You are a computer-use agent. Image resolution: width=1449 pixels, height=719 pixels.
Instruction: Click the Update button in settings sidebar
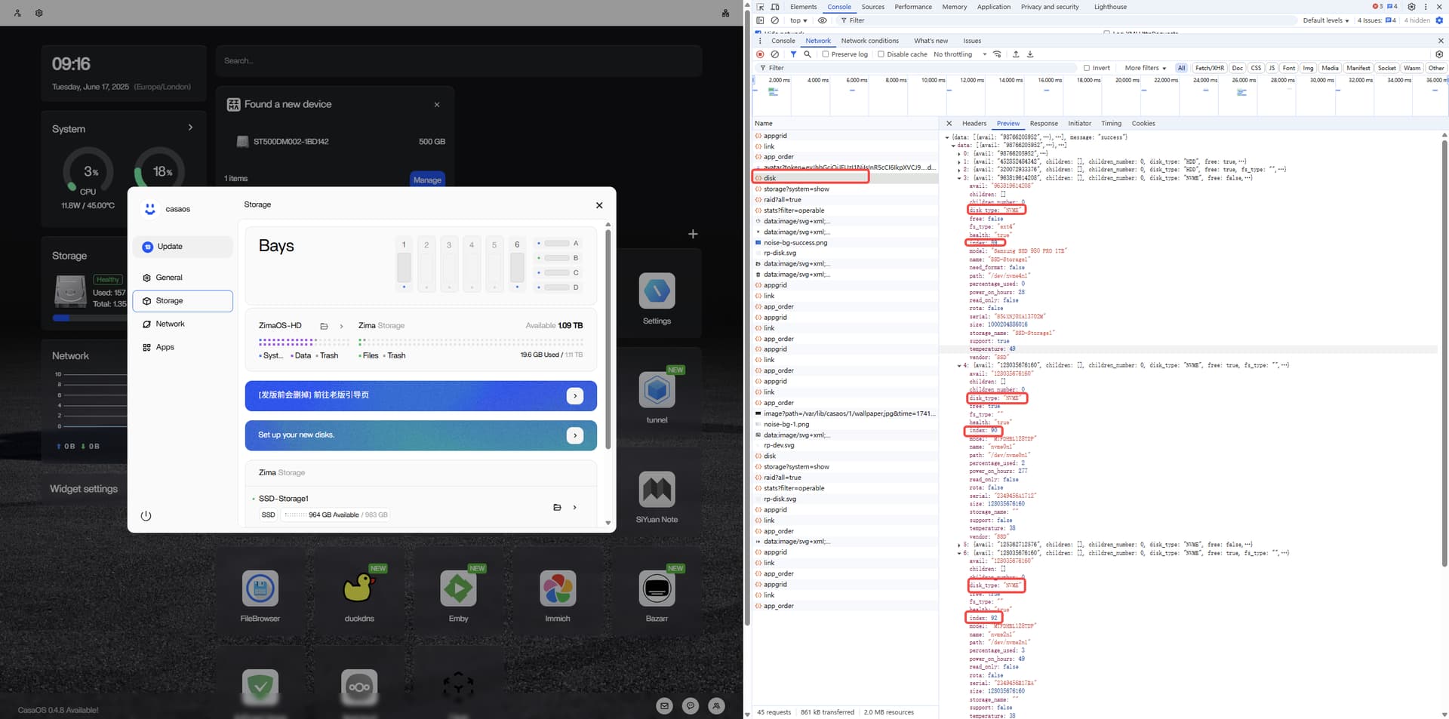coord(183,247)
